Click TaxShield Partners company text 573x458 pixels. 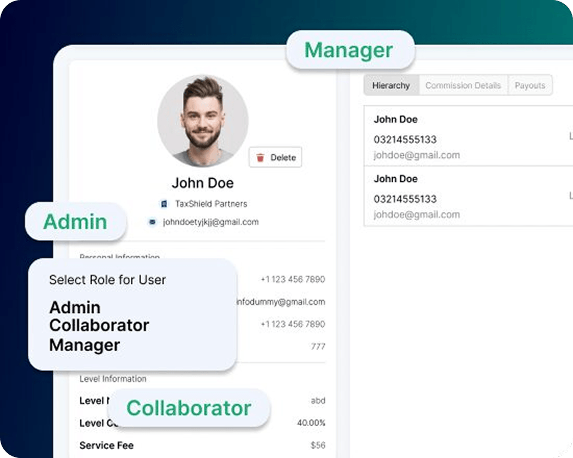coord(211,204)
